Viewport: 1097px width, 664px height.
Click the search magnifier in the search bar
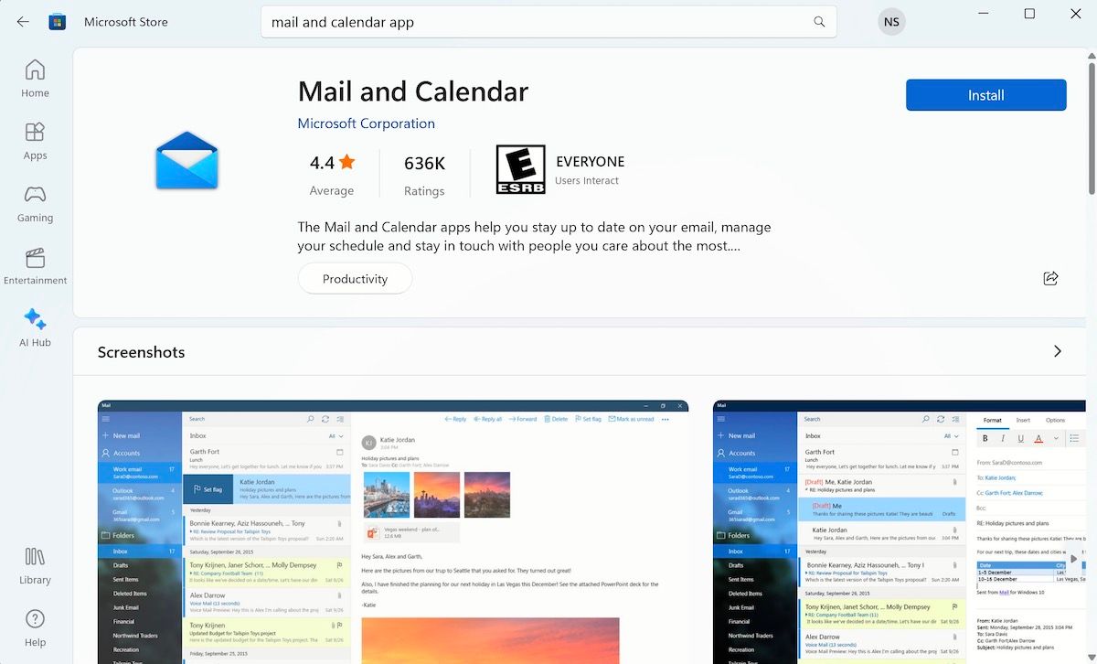click(818, 20)
